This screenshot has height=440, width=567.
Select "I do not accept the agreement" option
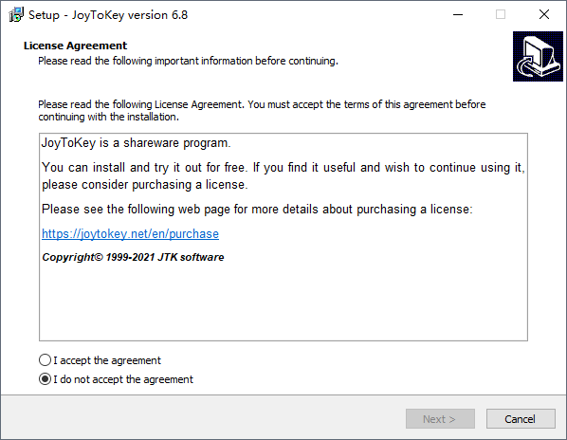click(x=45, y=379)
